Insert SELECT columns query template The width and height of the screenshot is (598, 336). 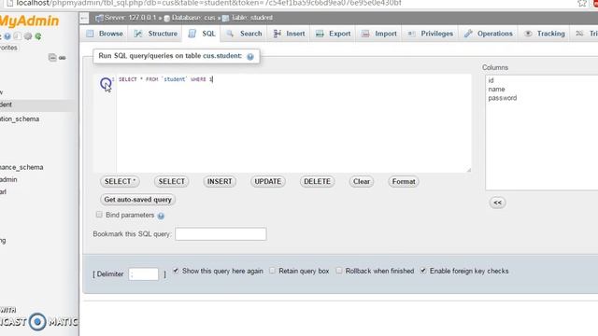tap(172, 182)
